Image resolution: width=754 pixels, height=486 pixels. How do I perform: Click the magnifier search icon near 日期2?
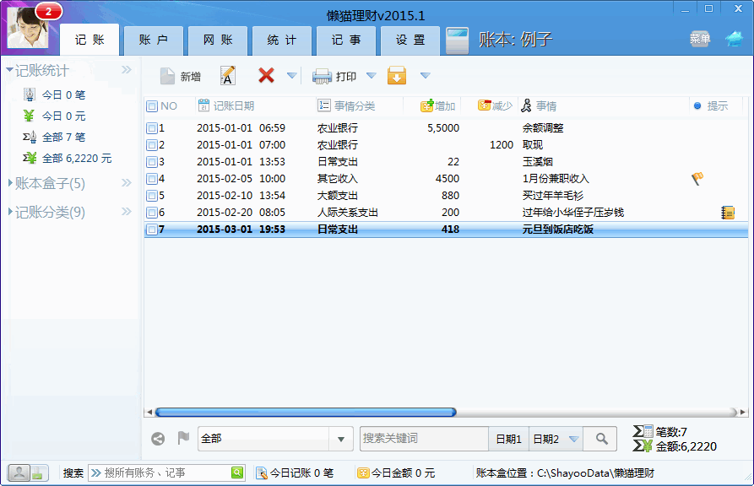tap(599, 439)
